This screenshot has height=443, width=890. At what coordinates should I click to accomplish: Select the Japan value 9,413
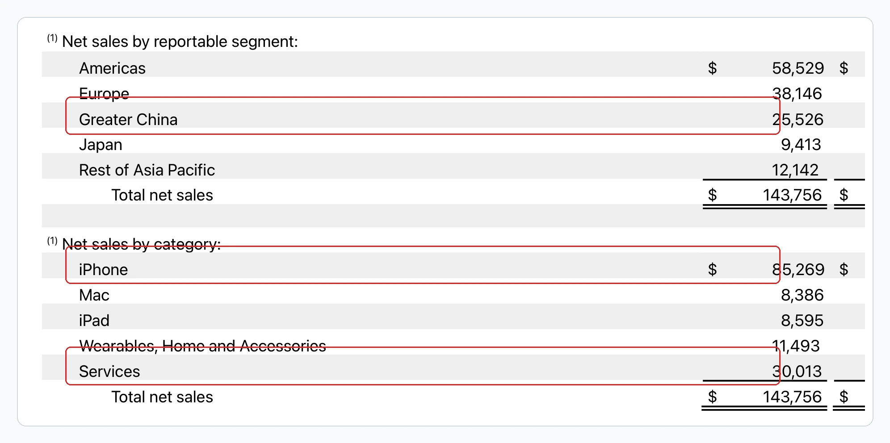point(801,145)
